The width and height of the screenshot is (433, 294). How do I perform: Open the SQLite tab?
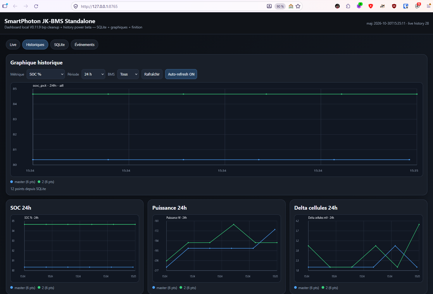click(x=59, y=45)
